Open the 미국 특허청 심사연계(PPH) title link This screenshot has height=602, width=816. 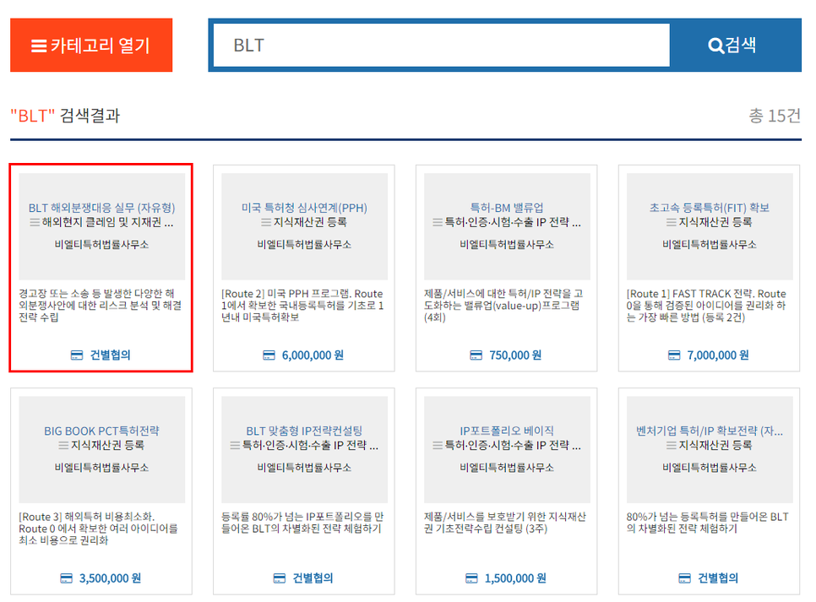point(304,208)
